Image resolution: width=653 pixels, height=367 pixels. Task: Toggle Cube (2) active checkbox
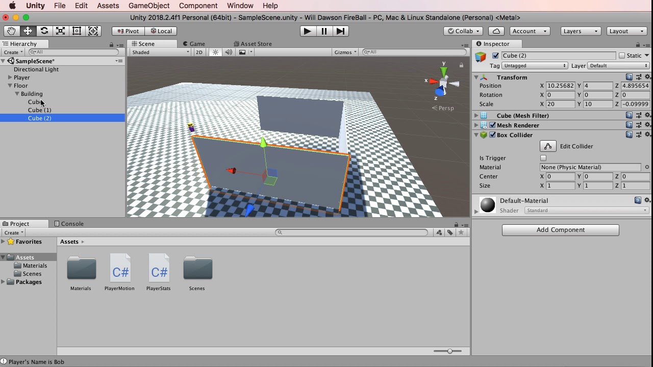tap(495, 56)
